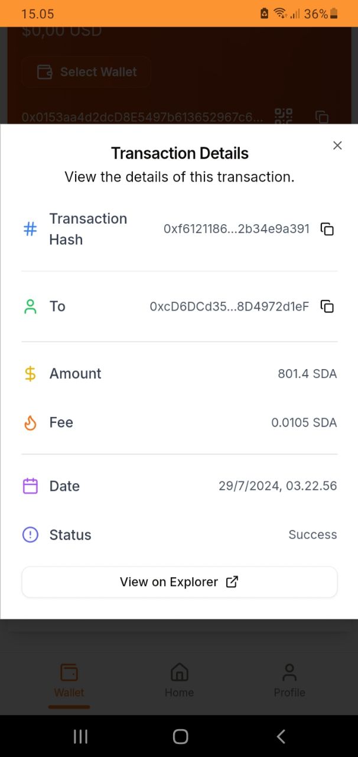Screen dimensions: 358x757
Task: Open the Profile tab
Action: [x=289, y=680]
